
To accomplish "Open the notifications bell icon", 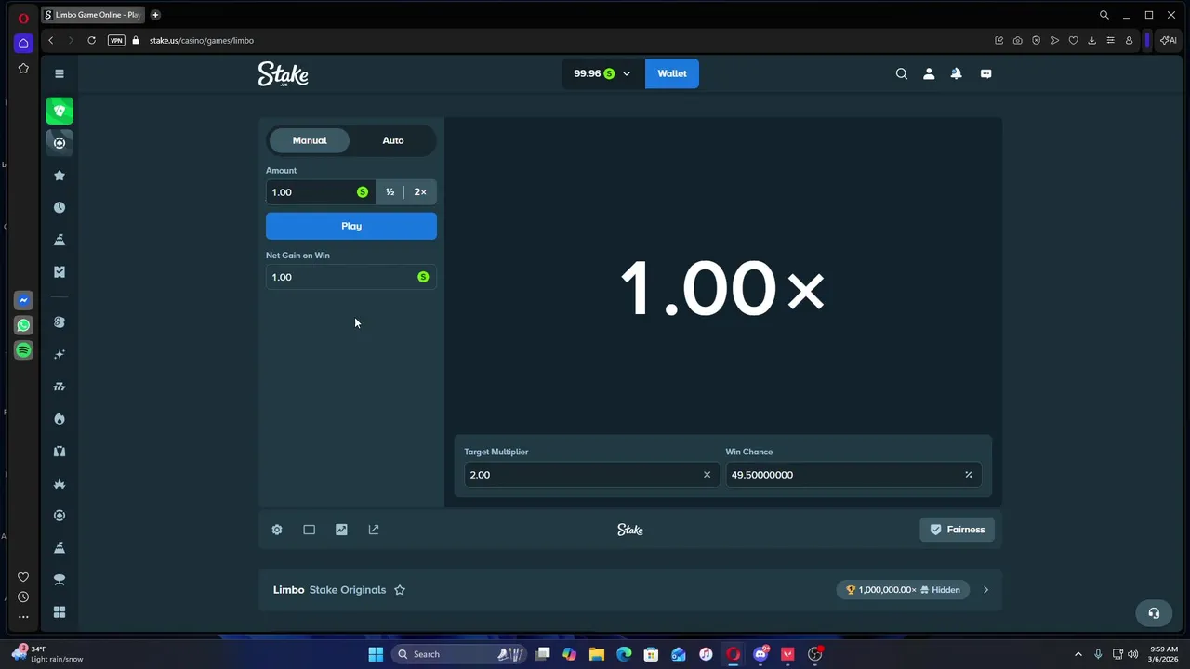I will (956, 73).
